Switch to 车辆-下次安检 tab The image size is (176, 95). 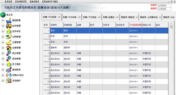(92, 17)
